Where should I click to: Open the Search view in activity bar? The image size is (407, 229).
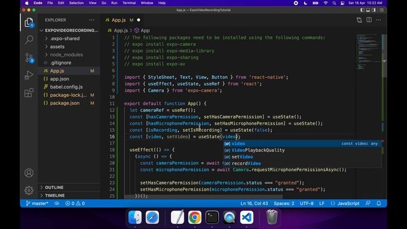(x=29, y=39)
